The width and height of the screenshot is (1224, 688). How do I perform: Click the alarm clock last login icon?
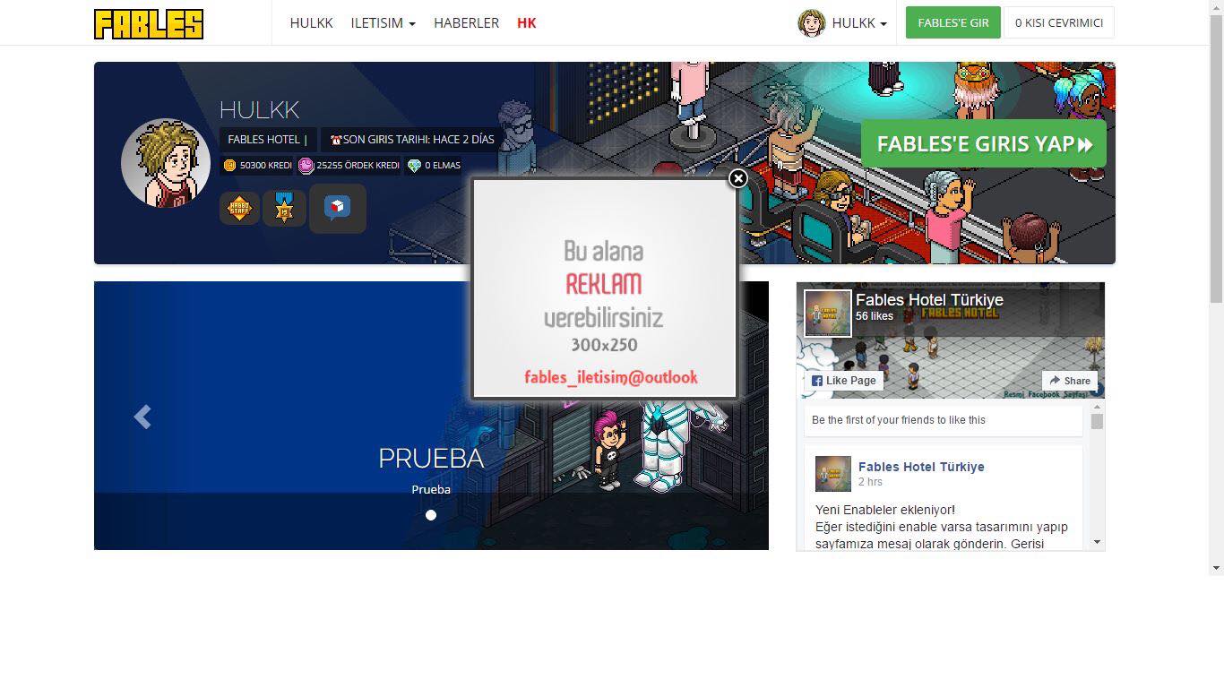(336, 140)
